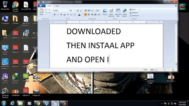Click Select all in Editing group
This screenshot has width=189, height=106.
[x=134, y=16]
